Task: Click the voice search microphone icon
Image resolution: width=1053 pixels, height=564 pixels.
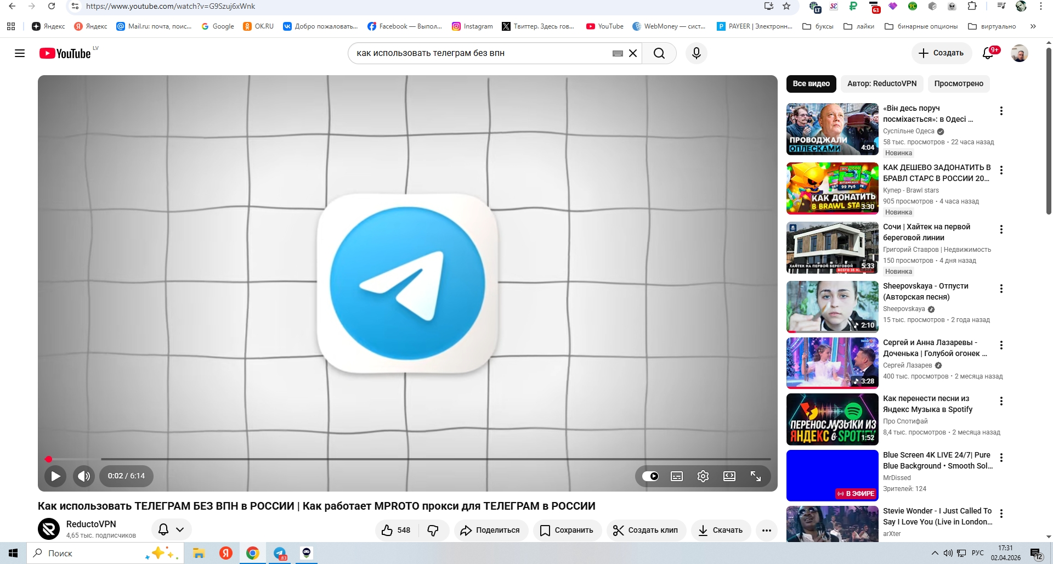Action: pyautogui.click(x=696, y=53)
